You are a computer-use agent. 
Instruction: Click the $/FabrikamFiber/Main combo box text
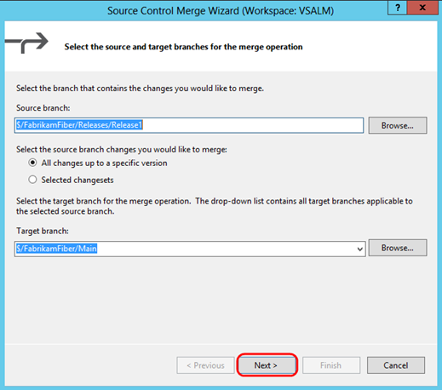57,249
